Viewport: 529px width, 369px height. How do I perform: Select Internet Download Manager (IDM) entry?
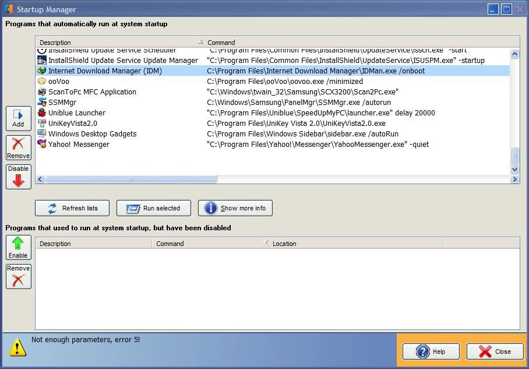click(273, 71)
